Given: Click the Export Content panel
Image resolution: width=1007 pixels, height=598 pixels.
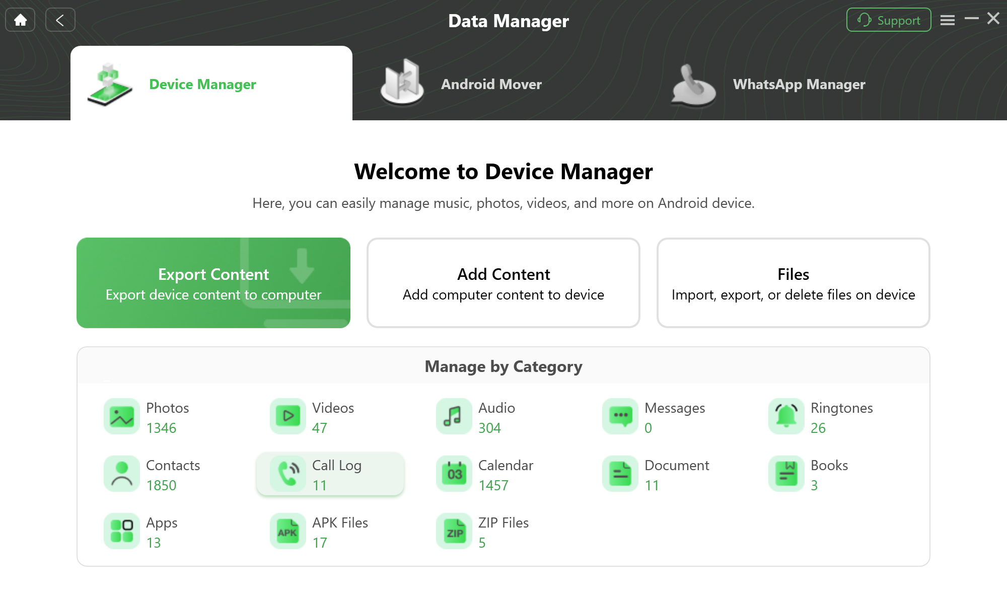Looking at the screenshot, I should click(213, 282).
